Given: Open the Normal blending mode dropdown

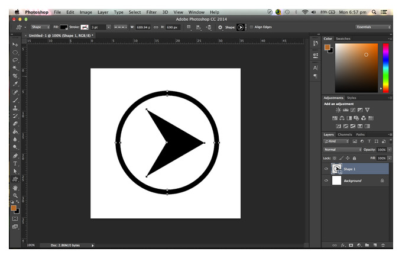Looking at the screenshot, I should tap(342, 150).
